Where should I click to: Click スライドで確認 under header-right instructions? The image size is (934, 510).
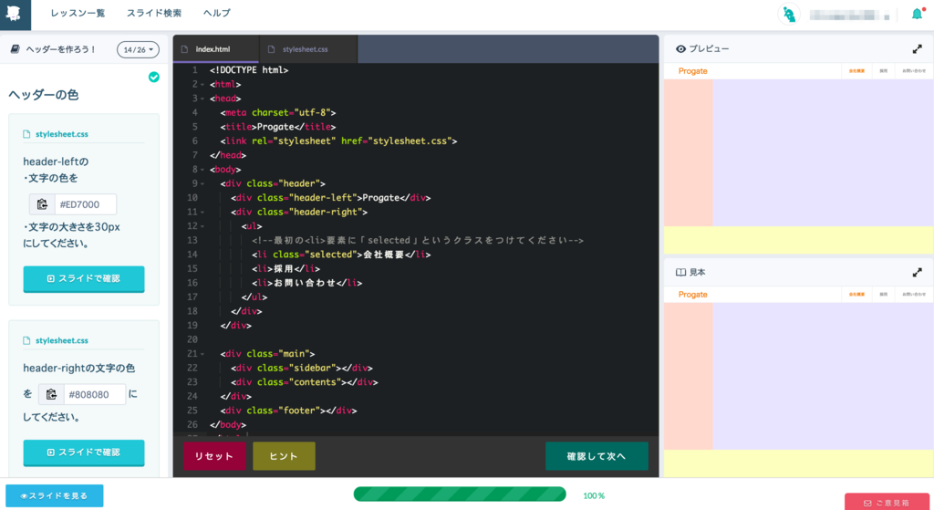click(x=84, y=453)
